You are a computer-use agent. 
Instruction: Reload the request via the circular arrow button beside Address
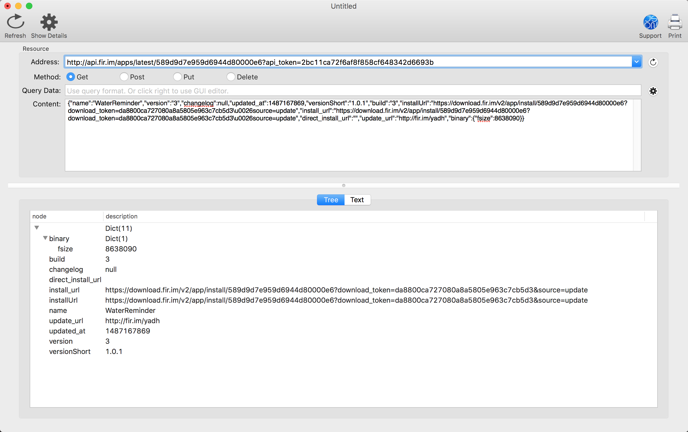653,62
